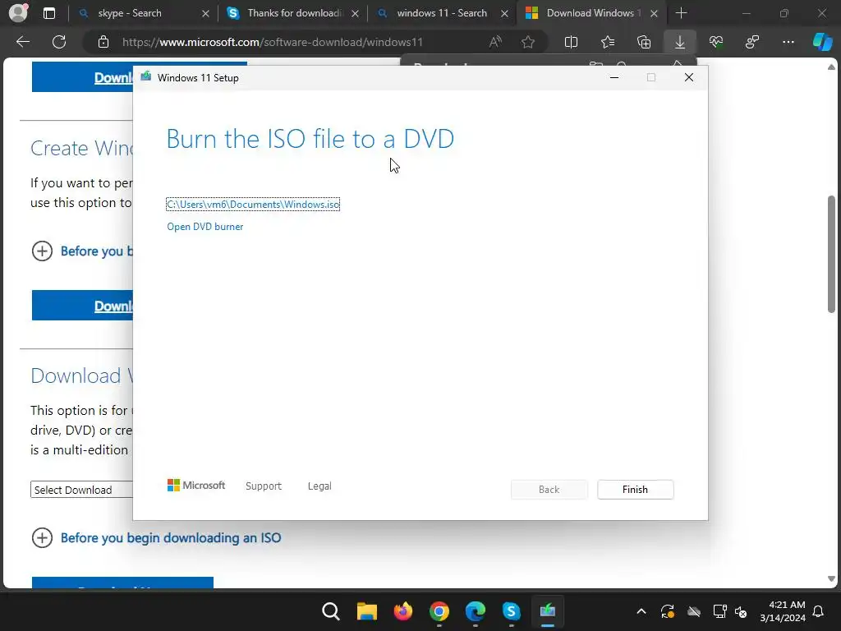Switch to skype - Search tab
The width and height of the screenshot is (841, 631).
pos(129,13)
